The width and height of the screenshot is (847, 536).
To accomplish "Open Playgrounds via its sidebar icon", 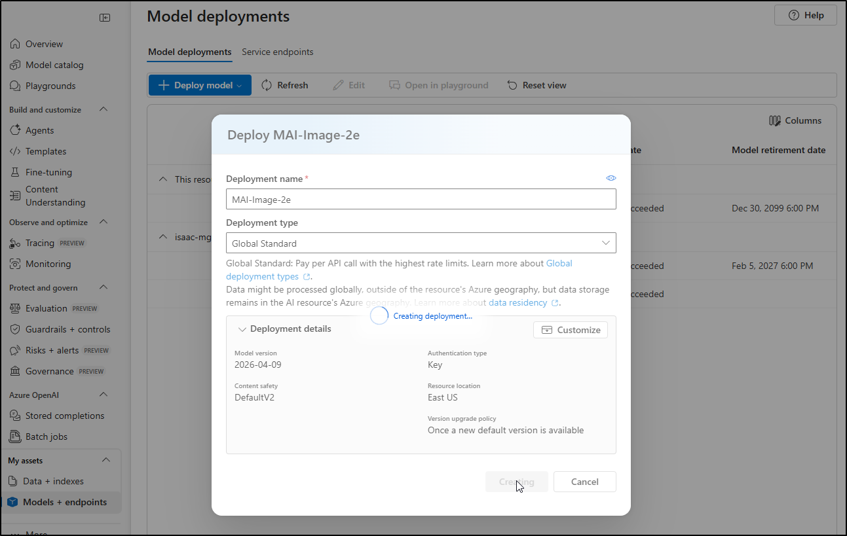I will (15, 86).
